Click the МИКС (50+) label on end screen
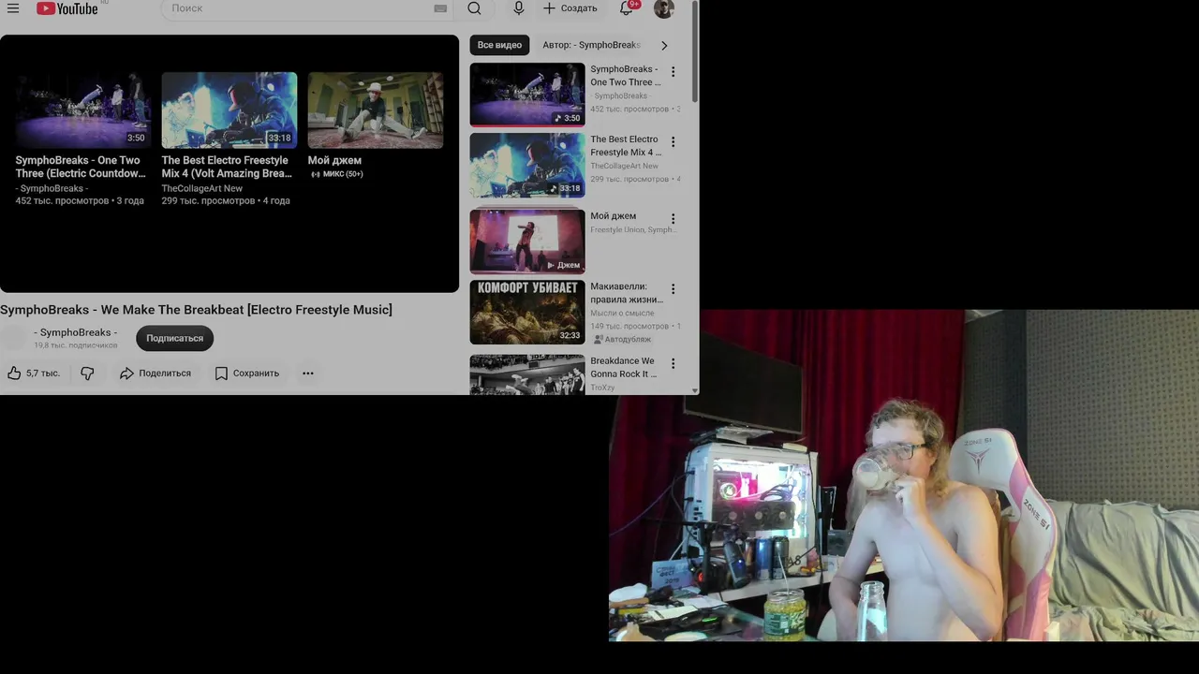The height and width of the screenshot is (674, 1199). point(337,174)
